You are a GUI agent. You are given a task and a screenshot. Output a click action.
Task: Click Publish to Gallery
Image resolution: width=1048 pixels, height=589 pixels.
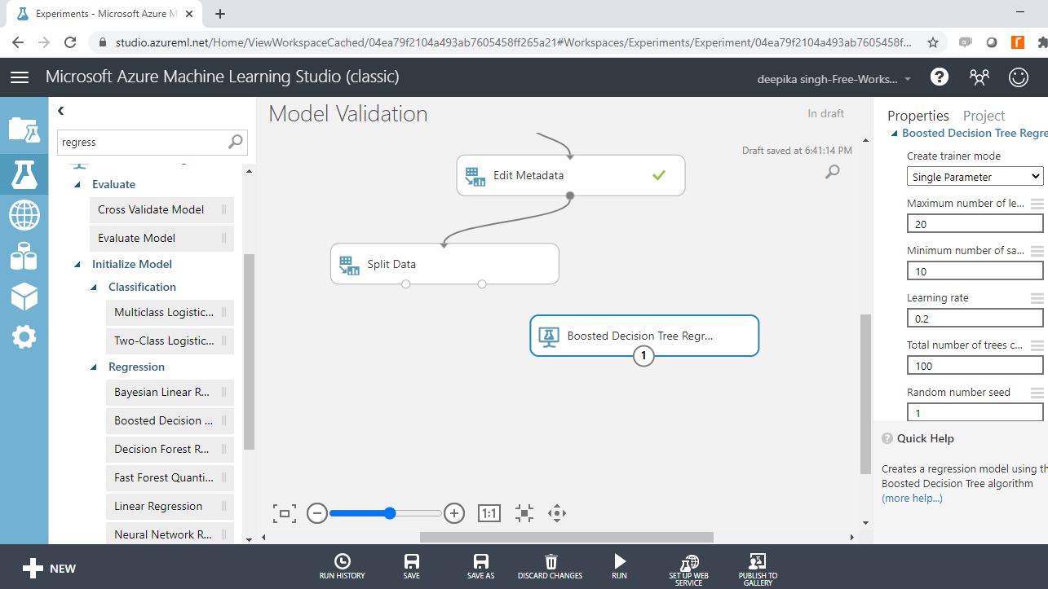tap(758, 569)
